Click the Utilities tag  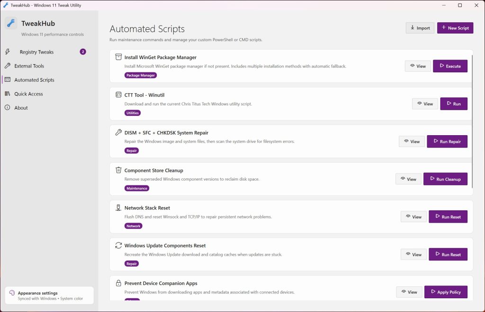133,113
